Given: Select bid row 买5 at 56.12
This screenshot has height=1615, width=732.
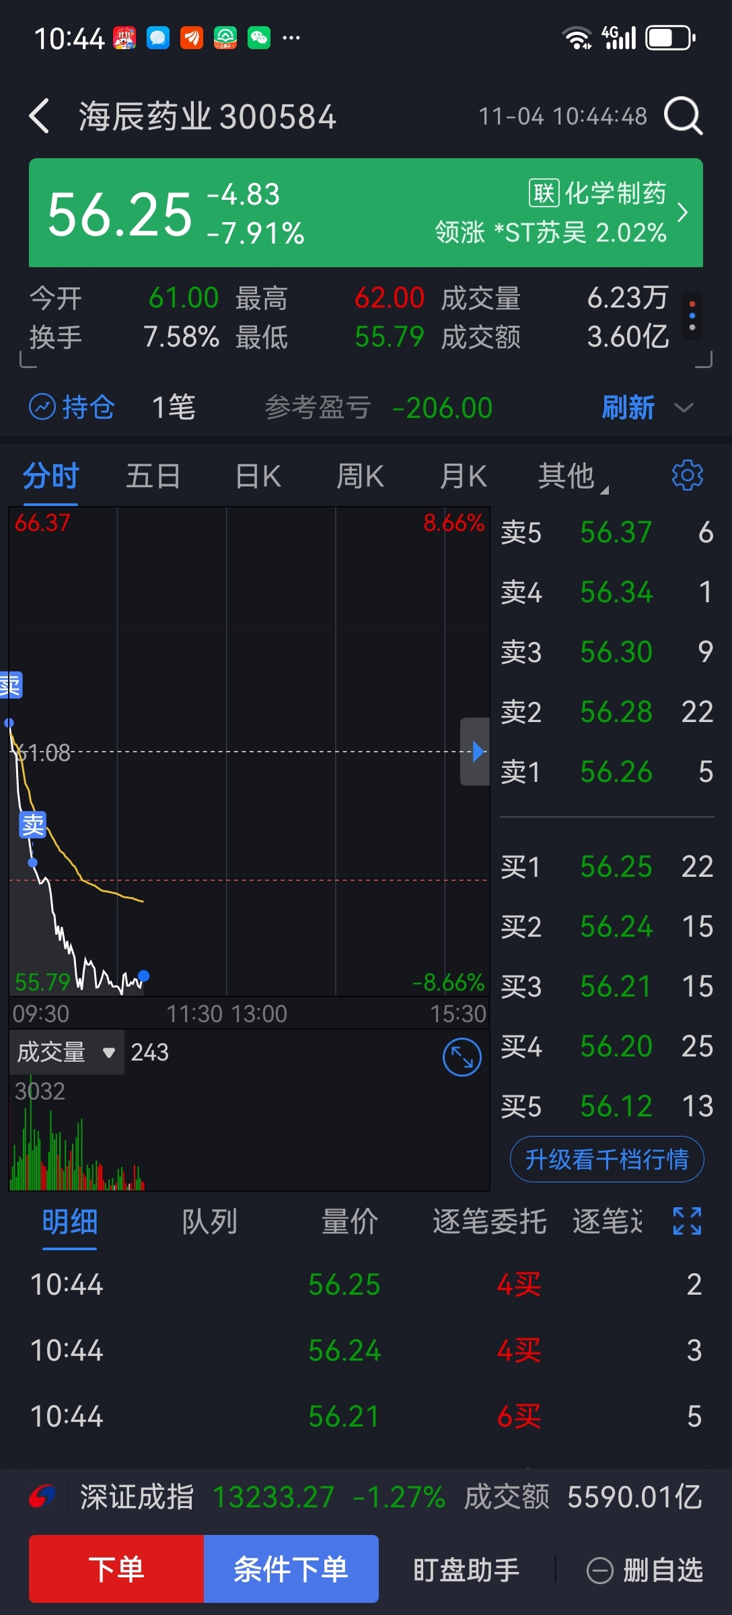Looking at the screenshot, I should [x=607, y=1106].
